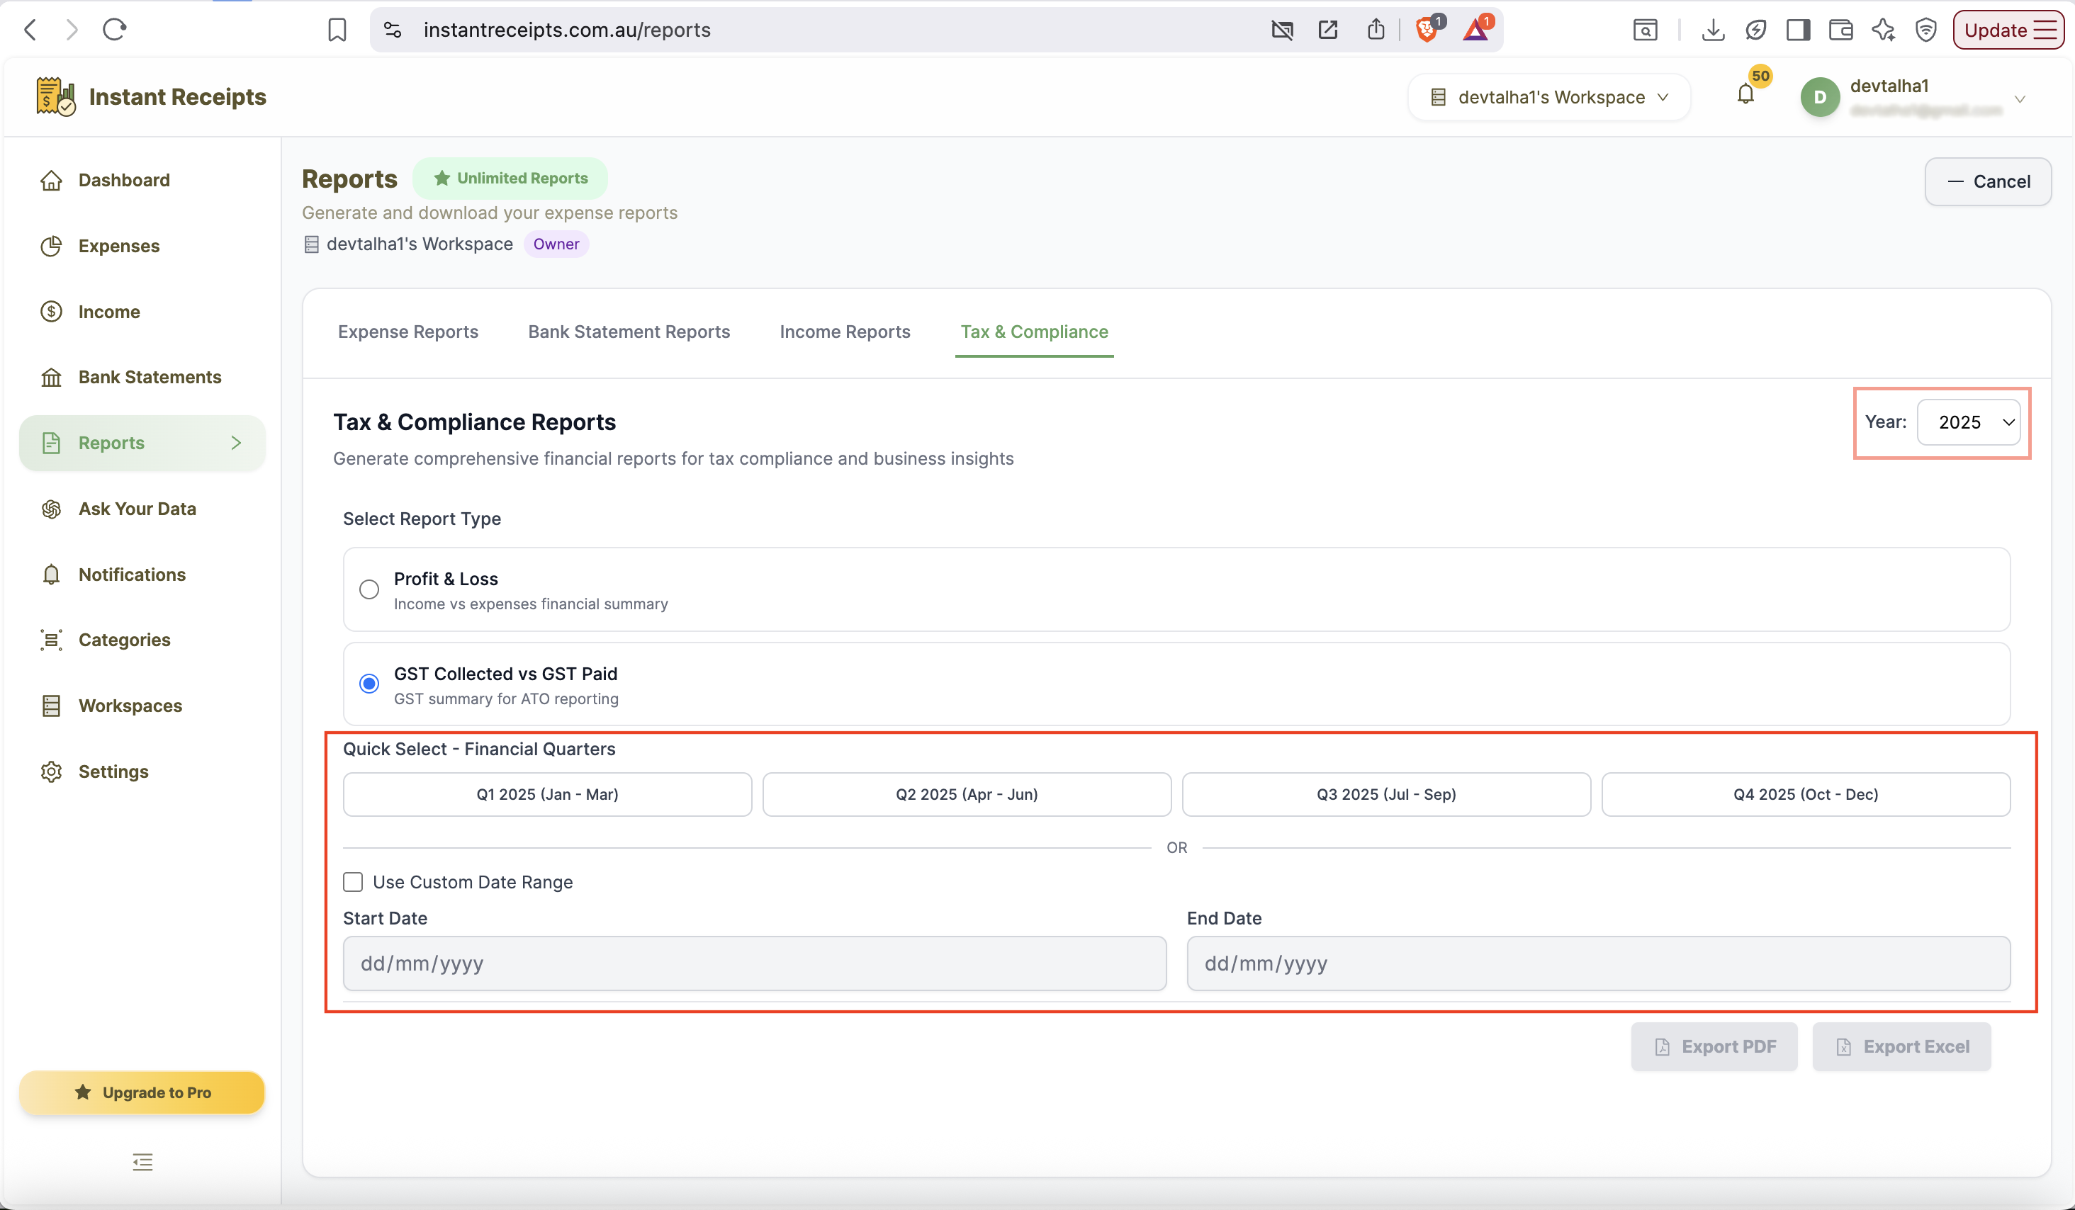The height and width of the screenshot is (1210, 2075).
Task: Toggle the browser sidebar panel icon
Action: point(1797,30)
